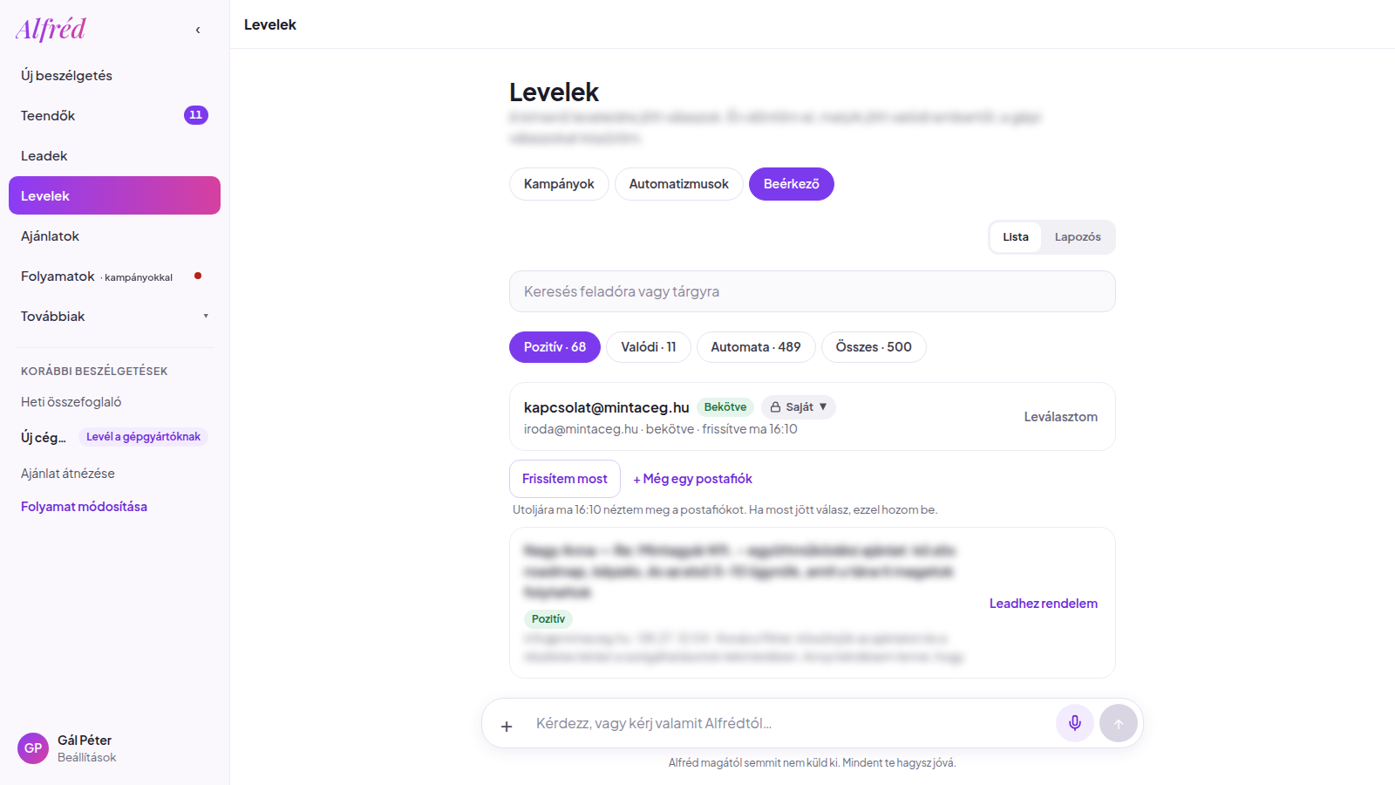
Task: Open the Új cég... conversation
Action: pyautogui.click(x=44, y=437)
